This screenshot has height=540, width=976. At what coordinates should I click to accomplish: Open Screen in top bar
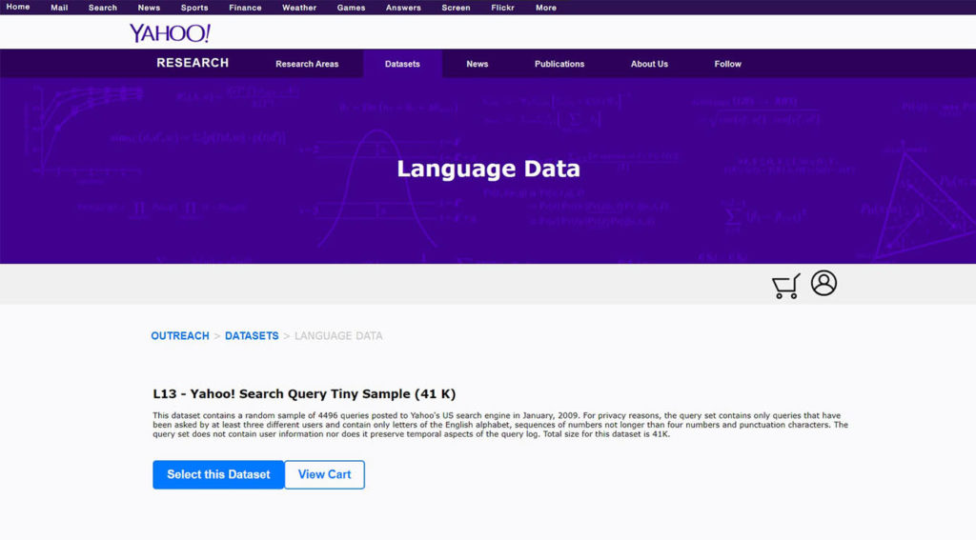(x=456, y=8)
